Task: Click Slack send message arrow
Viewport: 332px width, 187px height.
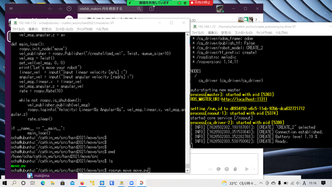Action: (x=247, y=169)
